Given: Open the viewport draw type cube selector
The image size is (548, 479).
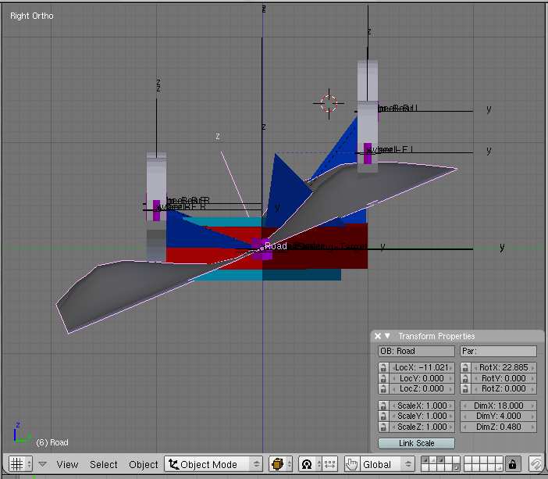Looking at the screenshot, I should [x=281, y=464].
